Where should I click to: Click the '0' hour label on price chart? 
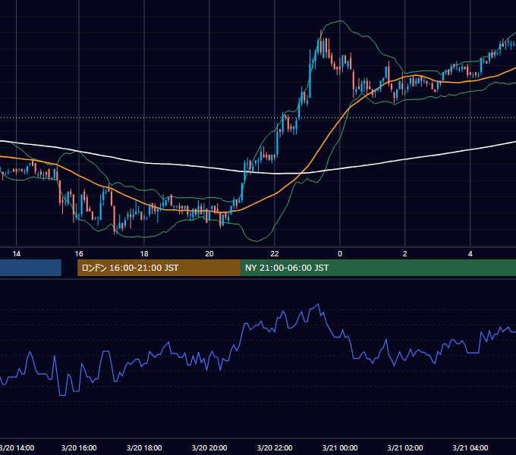(x=340, y=254)
